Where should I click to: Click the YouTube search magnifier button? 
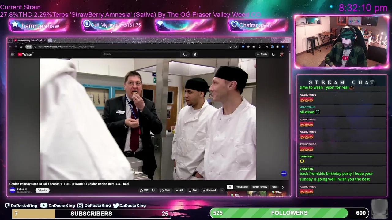click(x=185, y=54)
